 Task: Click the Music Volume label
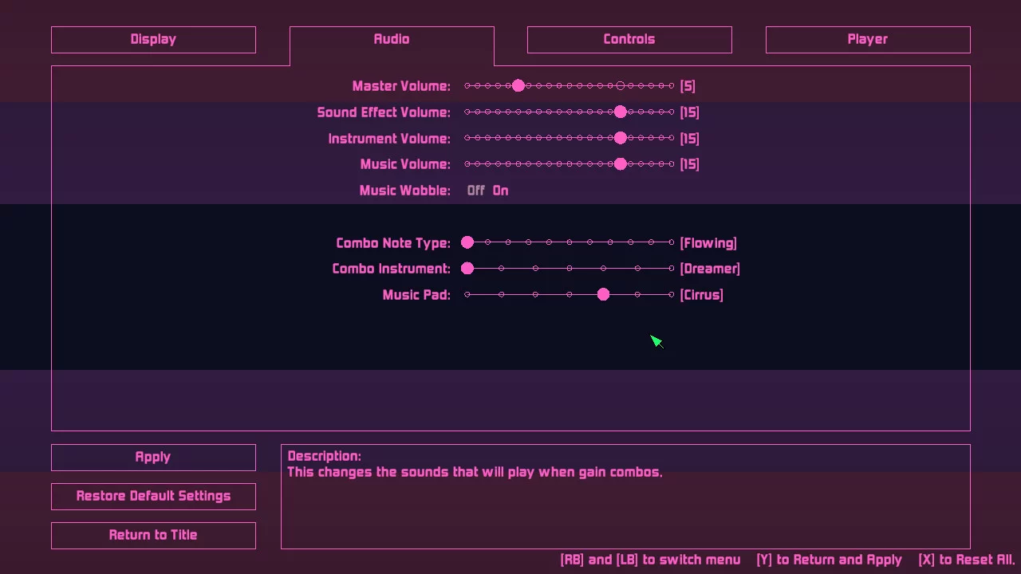click(405, 164)
